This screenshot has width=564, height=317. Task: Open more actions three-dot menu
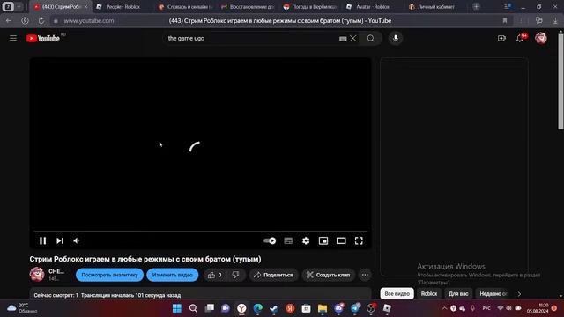coord(365,275)
